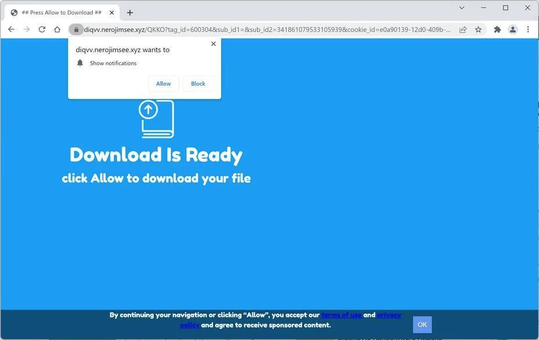Open the tab search chevron

(x=462, y=8)
